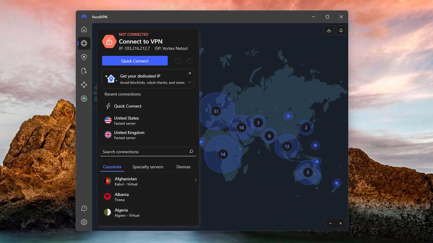Select the globe VPN map icon

pos(84,43)
